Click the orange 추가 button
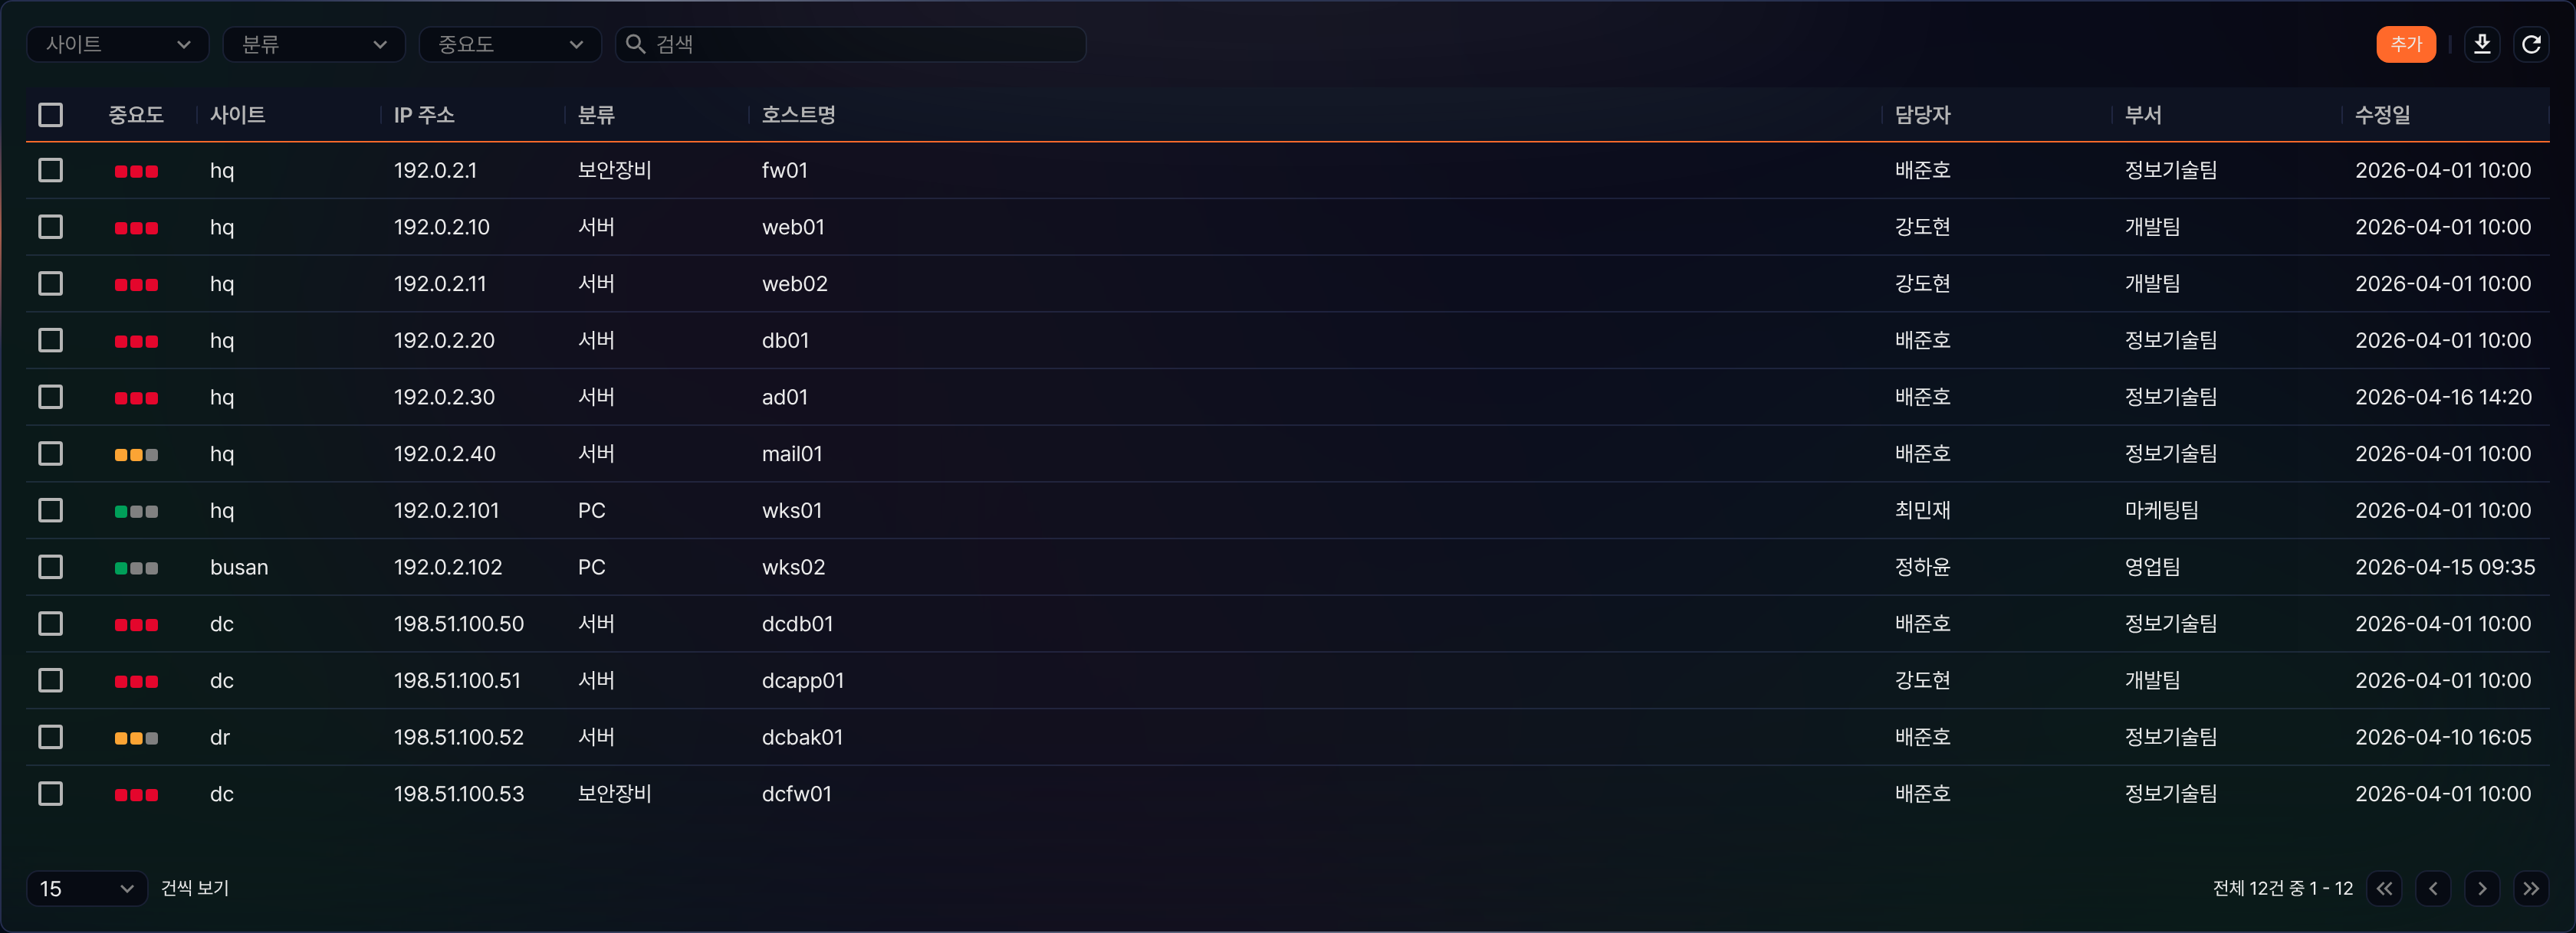The width and height of the screenshot is (2576, 933). 2405,44
